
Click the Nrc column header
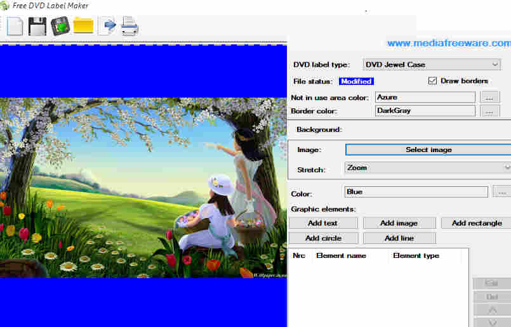coord(299,256)
